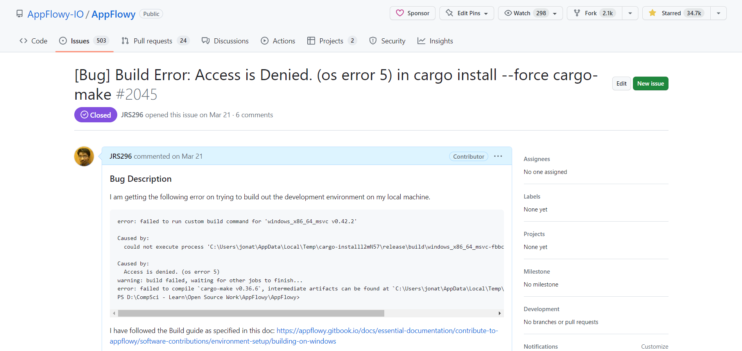Open the Security tab
The image size is (742, 351).
(387, 41)
